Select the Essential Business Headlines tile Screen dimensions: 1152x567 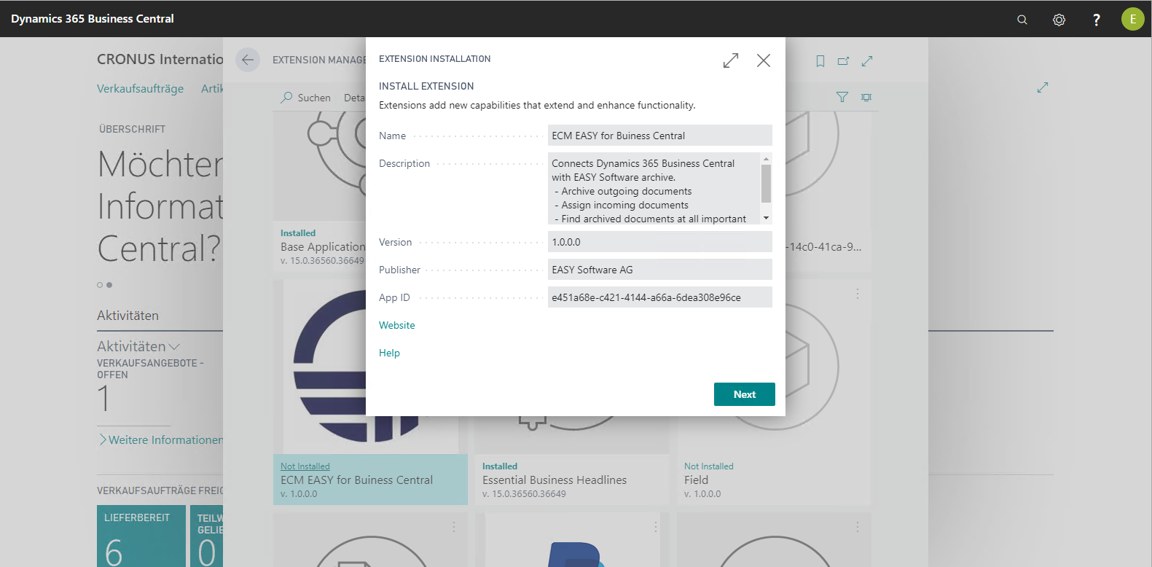click(571, 480)
